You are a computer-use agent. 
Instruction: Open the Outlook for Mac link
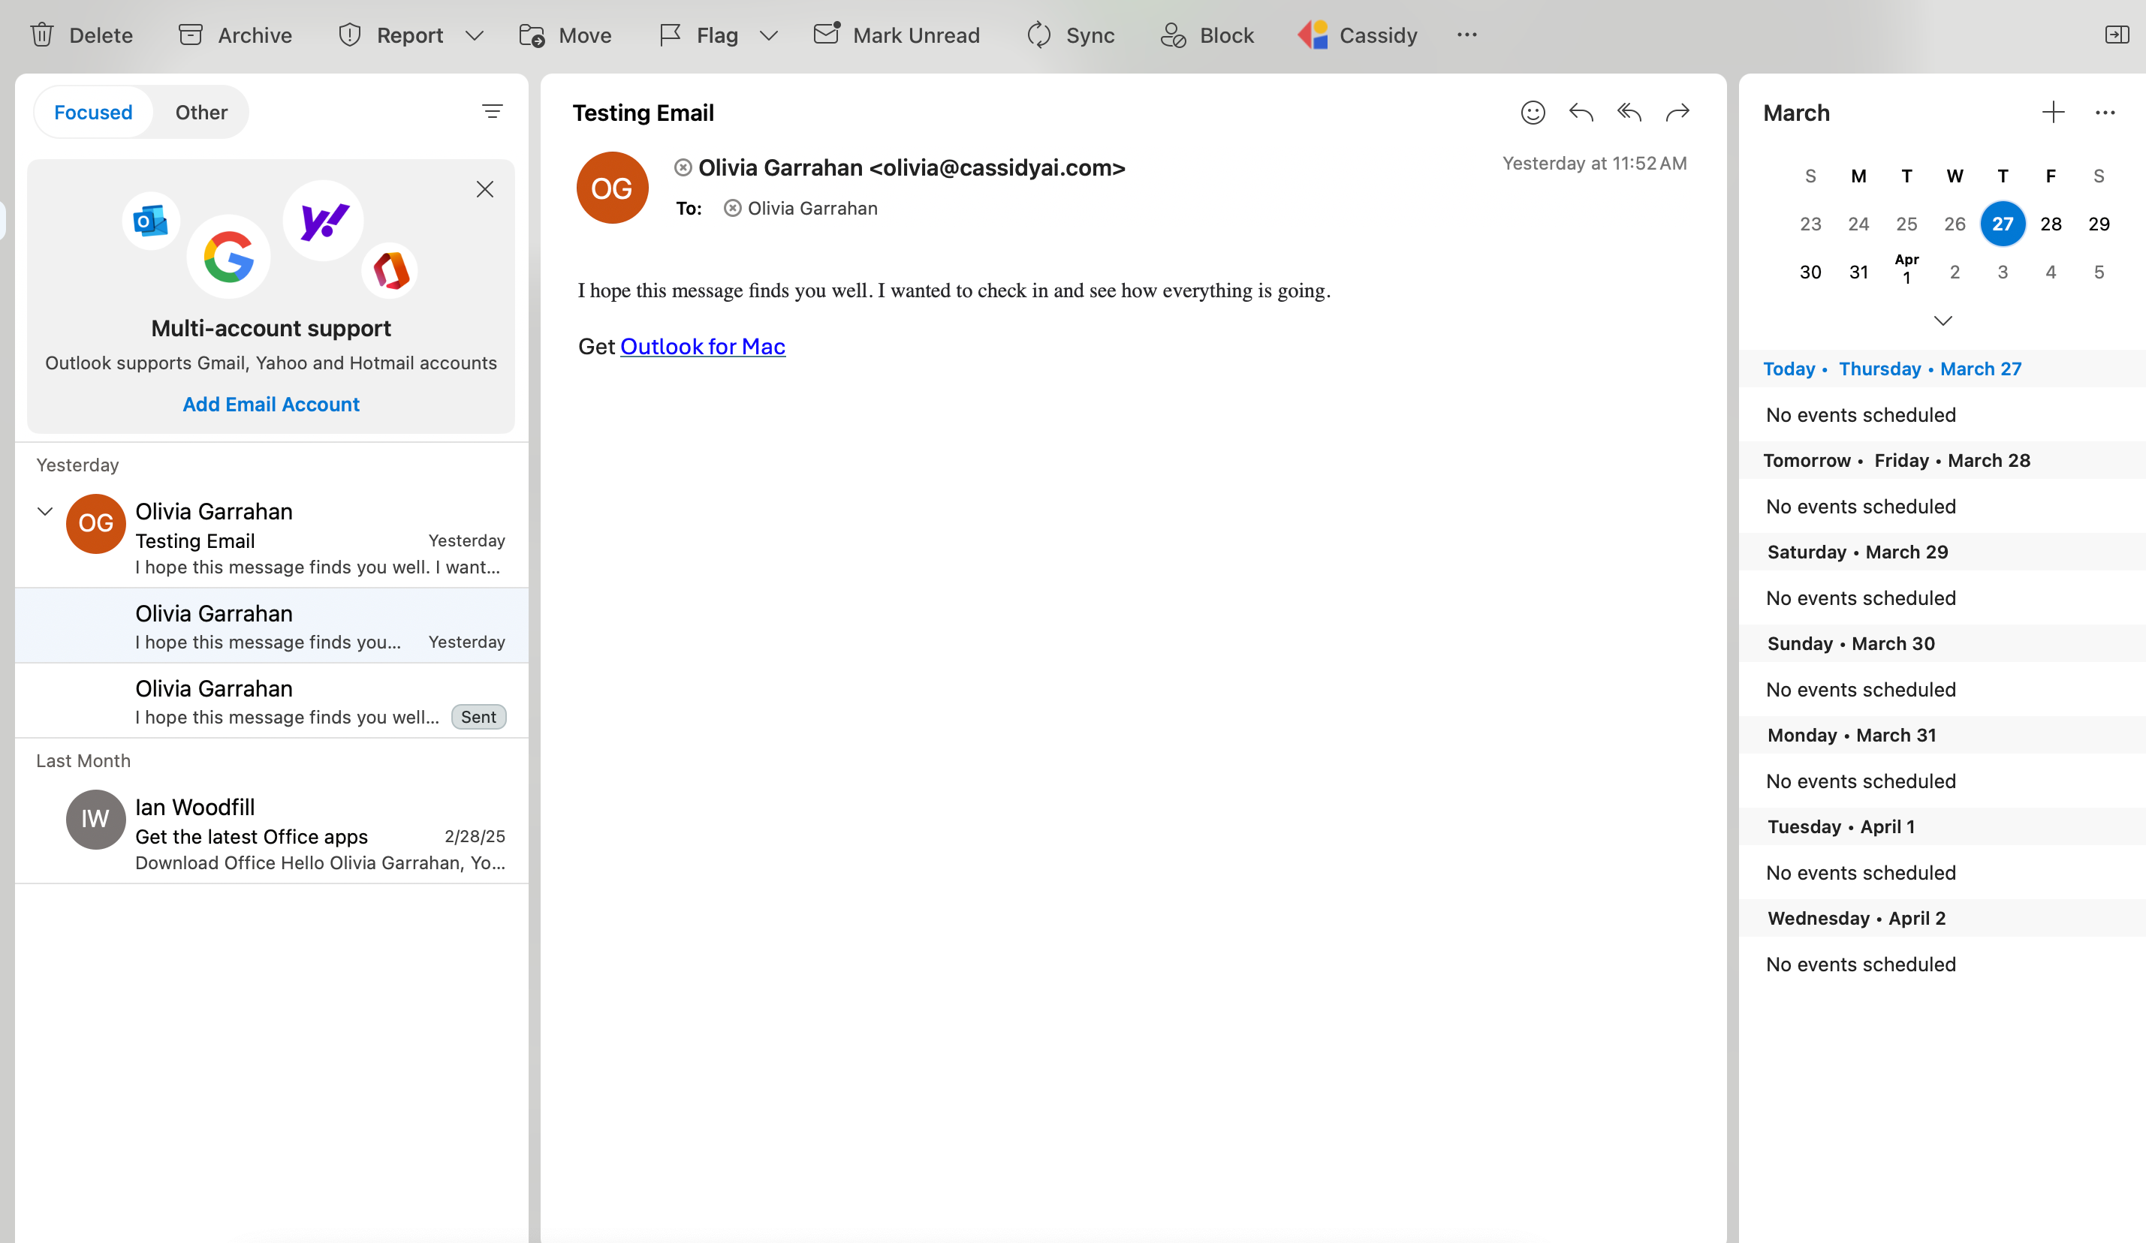tap(702, 346)
